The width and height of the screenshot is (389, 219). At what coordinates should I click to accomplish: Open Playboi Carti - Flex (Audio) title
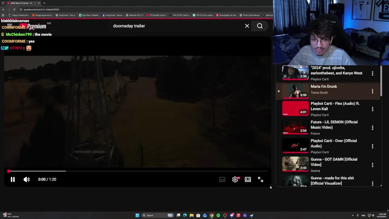coord(335,106)
